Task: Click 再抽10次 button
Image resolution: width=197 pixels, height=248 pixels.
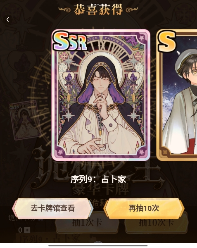Action: point(144,208)
